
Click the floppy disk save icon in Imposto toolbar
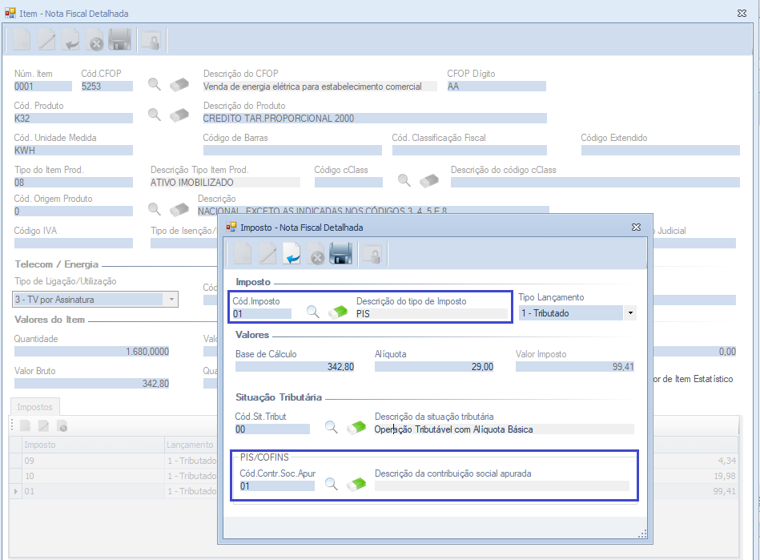tap(341, 254)
